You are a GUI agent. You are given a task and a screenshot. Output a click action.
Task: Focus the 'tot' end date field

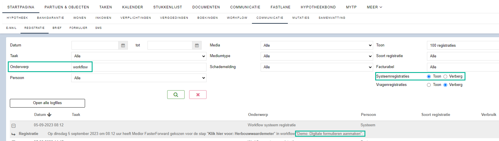[170, 45]
